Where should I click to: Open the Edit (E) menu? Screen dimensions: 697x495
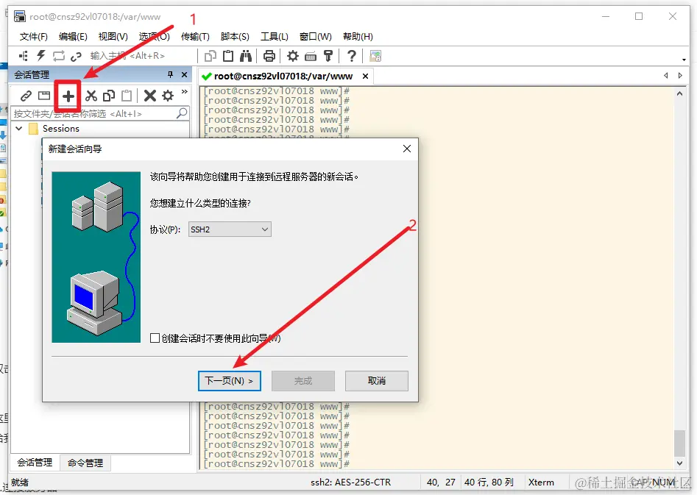pos(73,37)
